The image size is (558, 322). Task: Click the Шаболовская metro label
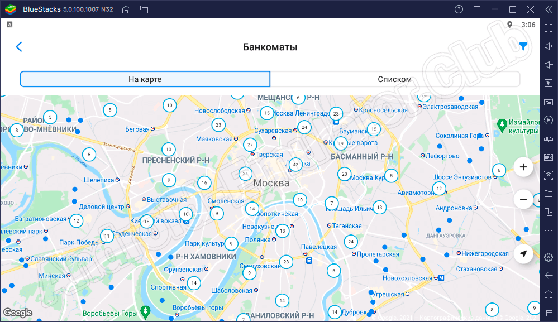coord(232,291)
